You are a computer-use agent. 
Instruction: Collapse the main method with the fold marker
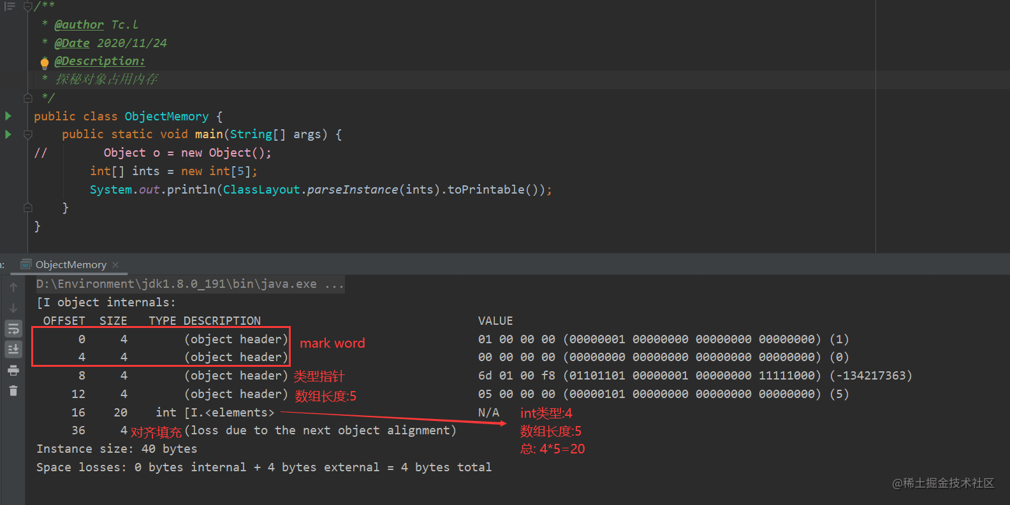(28, 134)
